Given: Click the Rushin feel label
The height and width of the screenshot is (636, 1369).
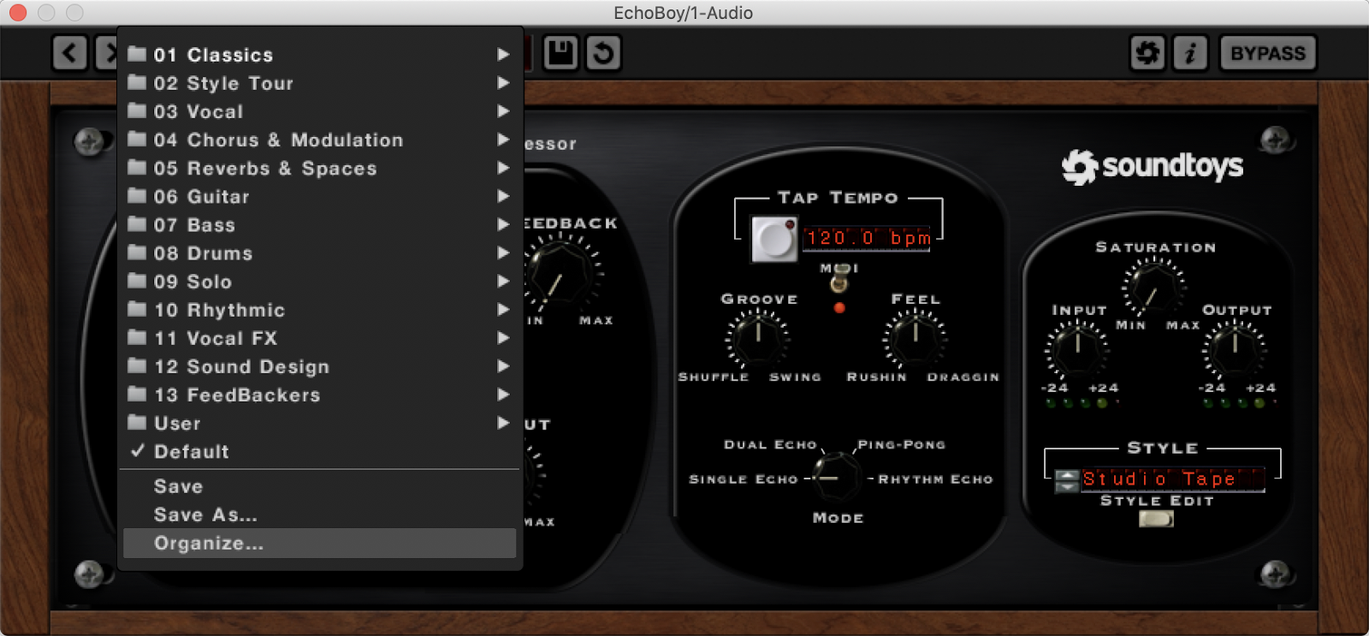Looking at the screenshot, I should [876, 377].
